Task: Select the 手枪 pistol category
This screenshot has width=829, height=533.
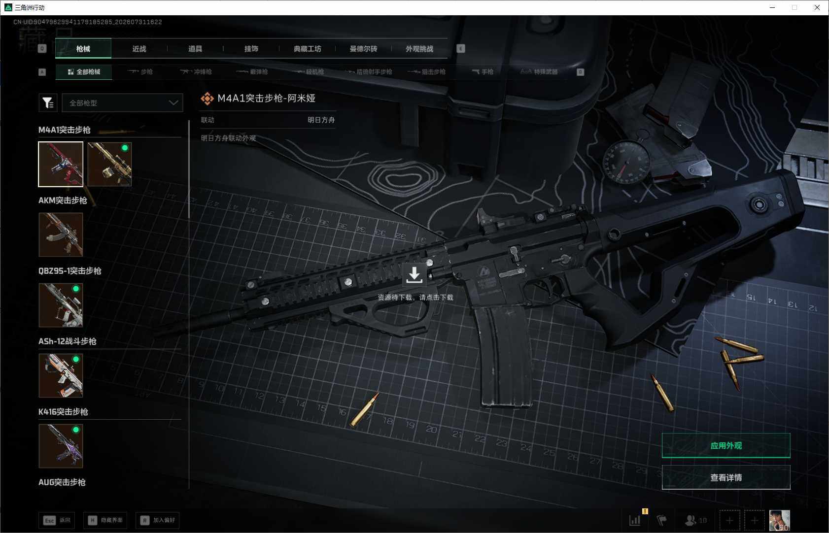Action: coord(483,72)
